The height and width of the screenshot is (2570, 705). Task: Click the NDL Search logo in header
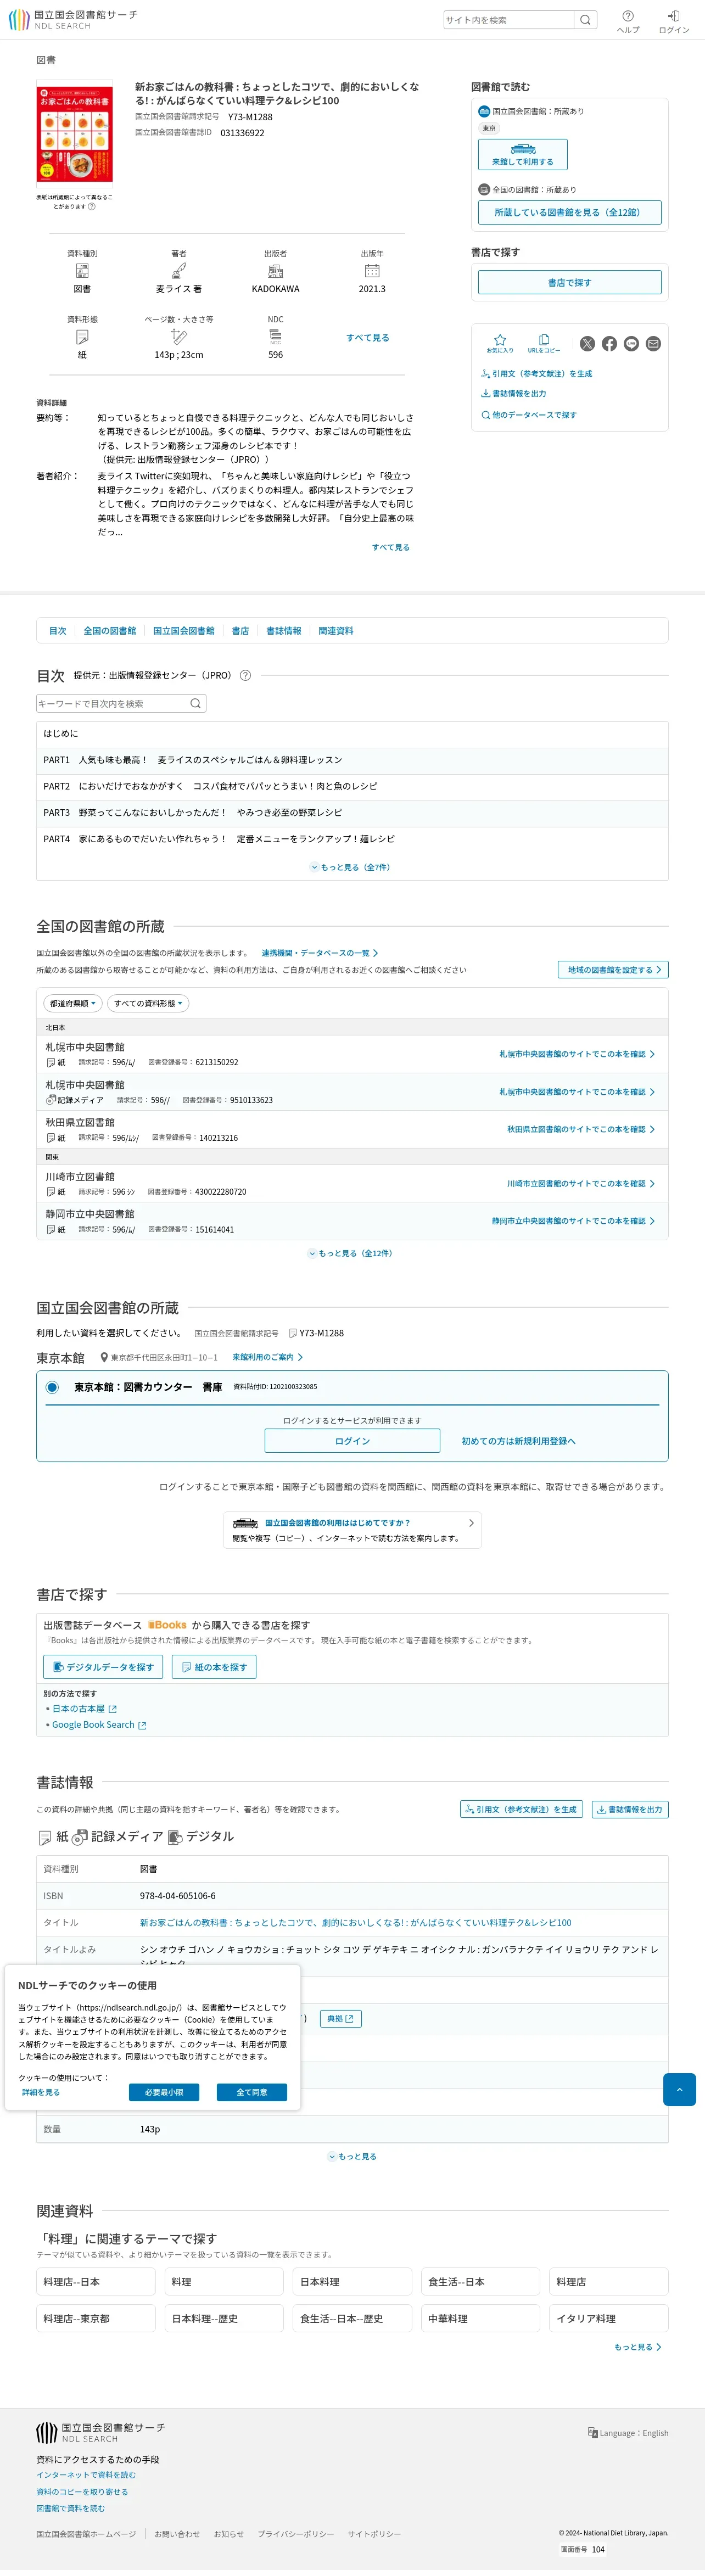(x=73, y=20)
